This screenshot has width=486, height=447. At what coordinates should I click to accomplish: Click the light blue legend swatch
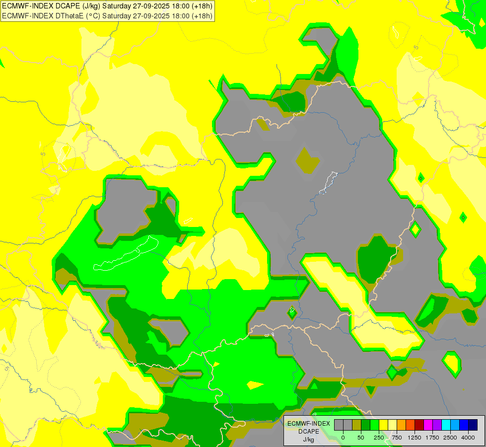pyautogui.click(x=455, y=425)
